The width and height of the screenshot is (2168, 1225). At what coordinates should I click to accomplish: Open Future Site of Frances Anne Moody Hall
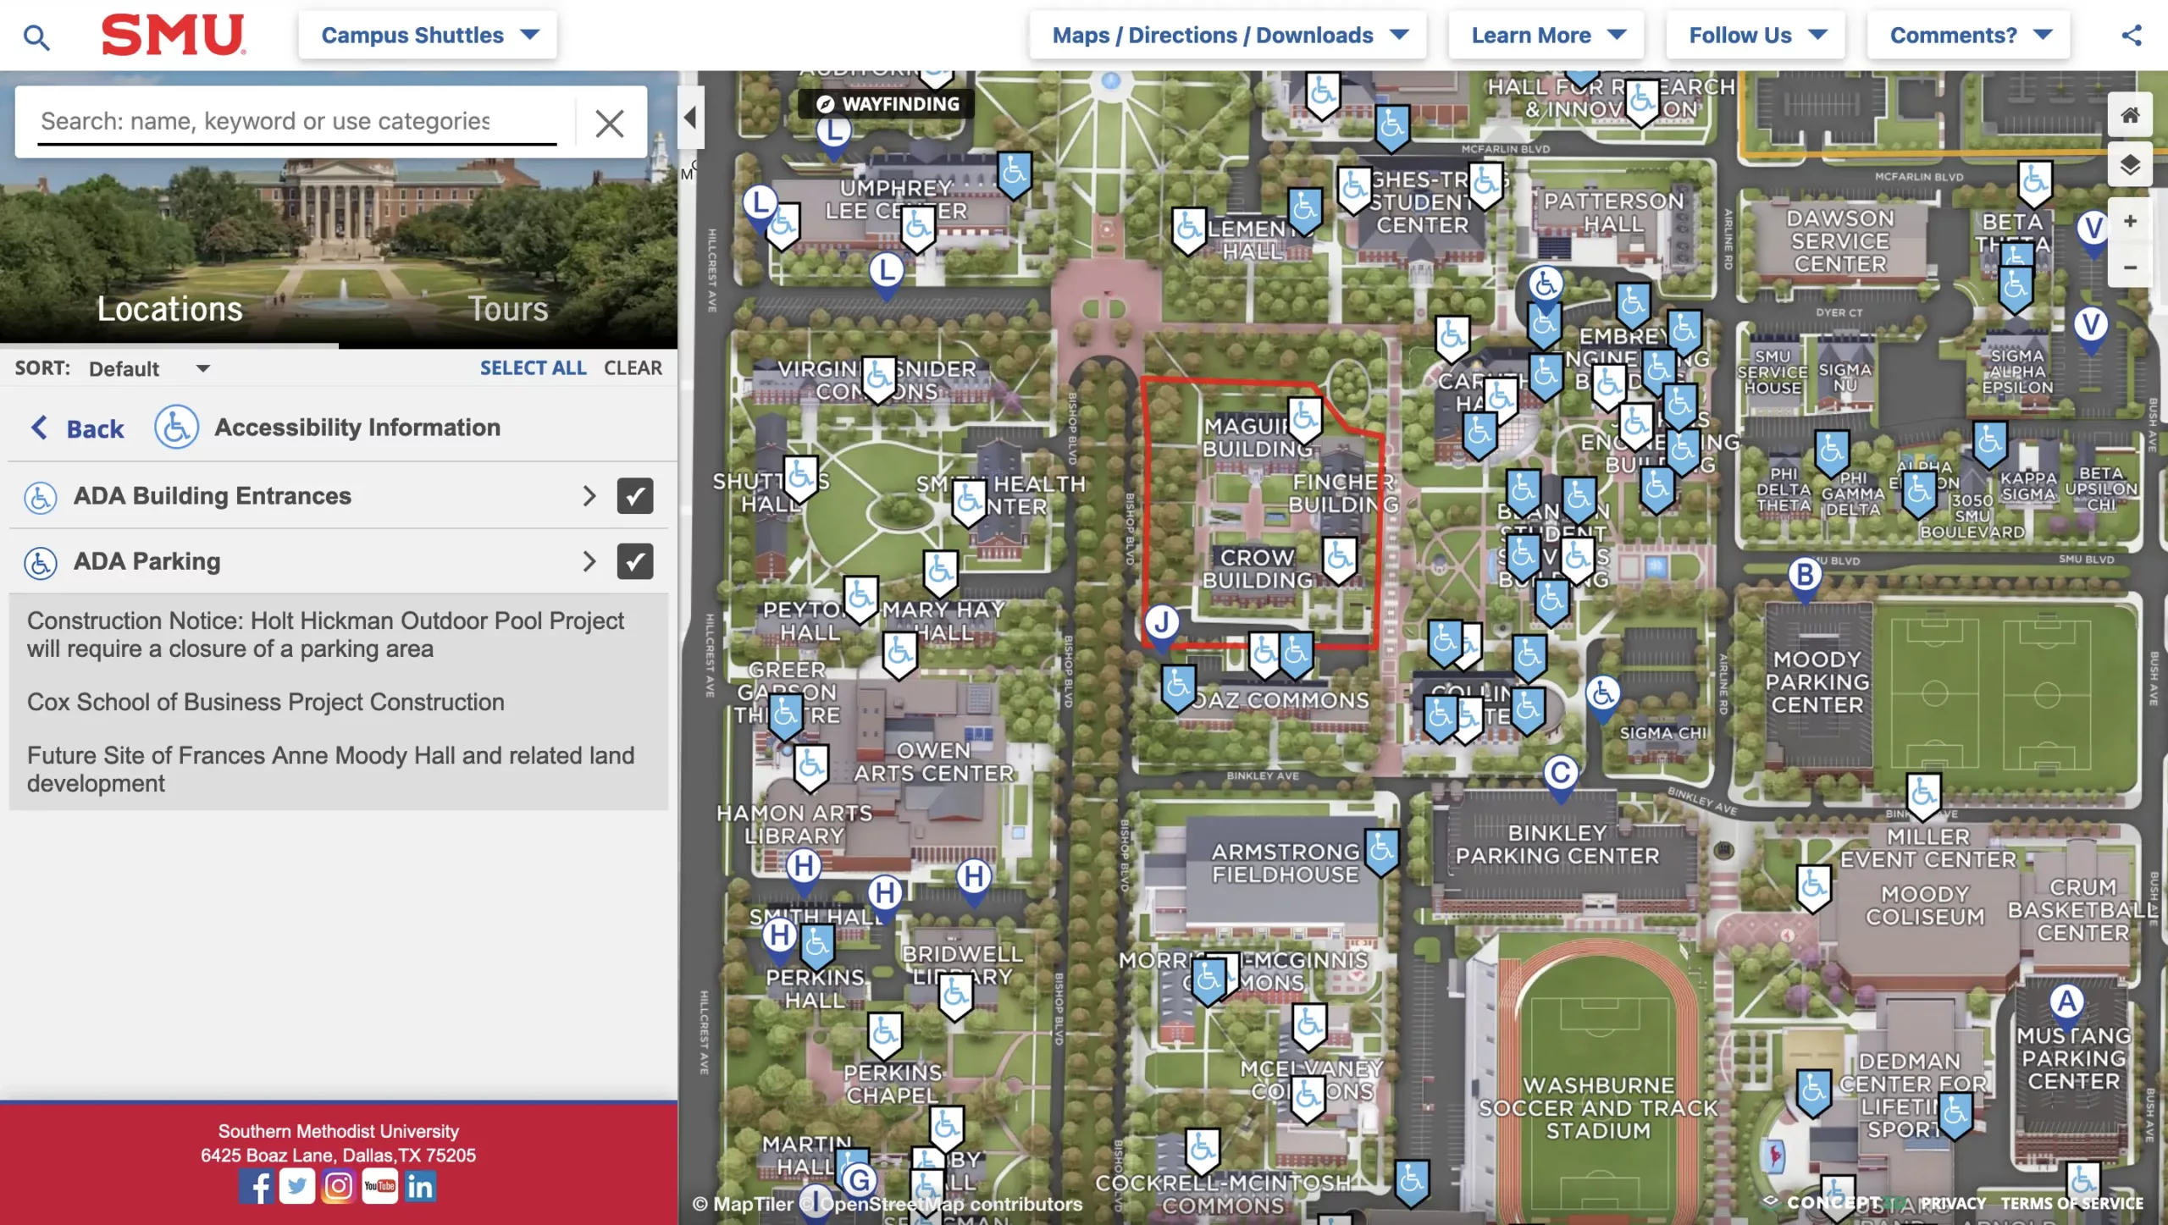click(x=330, y=770)
